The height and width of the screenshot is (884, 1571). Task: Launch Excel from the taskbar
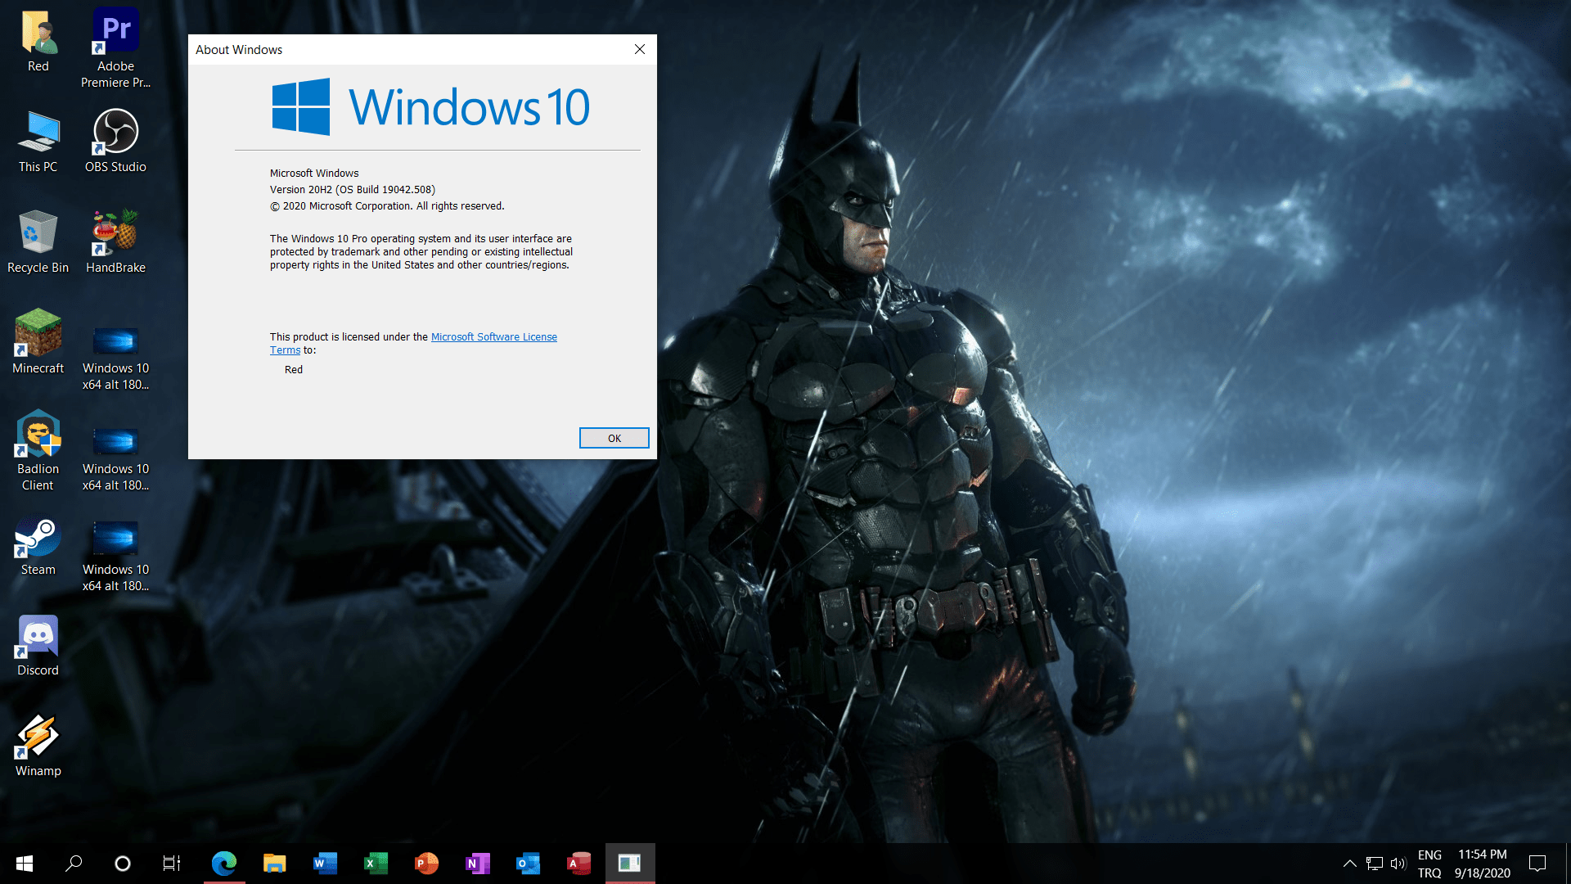376,863
